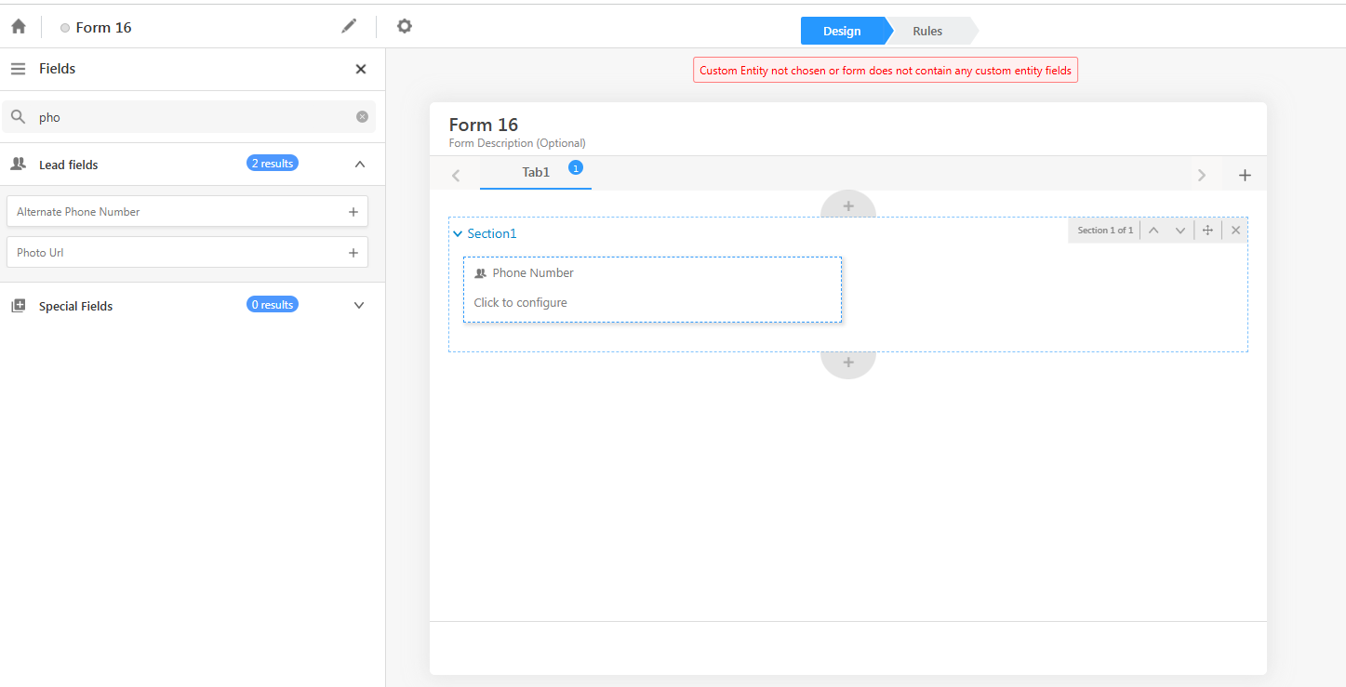Close the Fields panel

[361, 69]
